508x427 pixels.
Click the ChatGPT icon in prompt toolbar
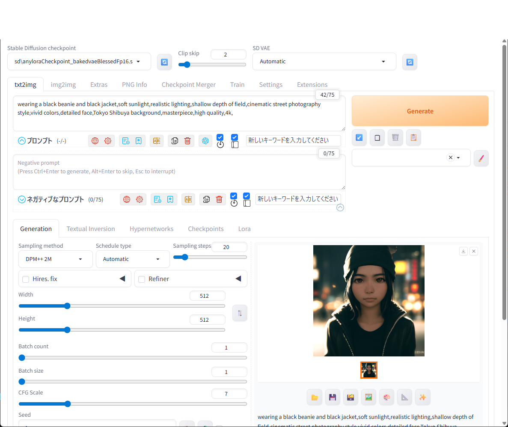pyautogui.click(x=205, y=141)
